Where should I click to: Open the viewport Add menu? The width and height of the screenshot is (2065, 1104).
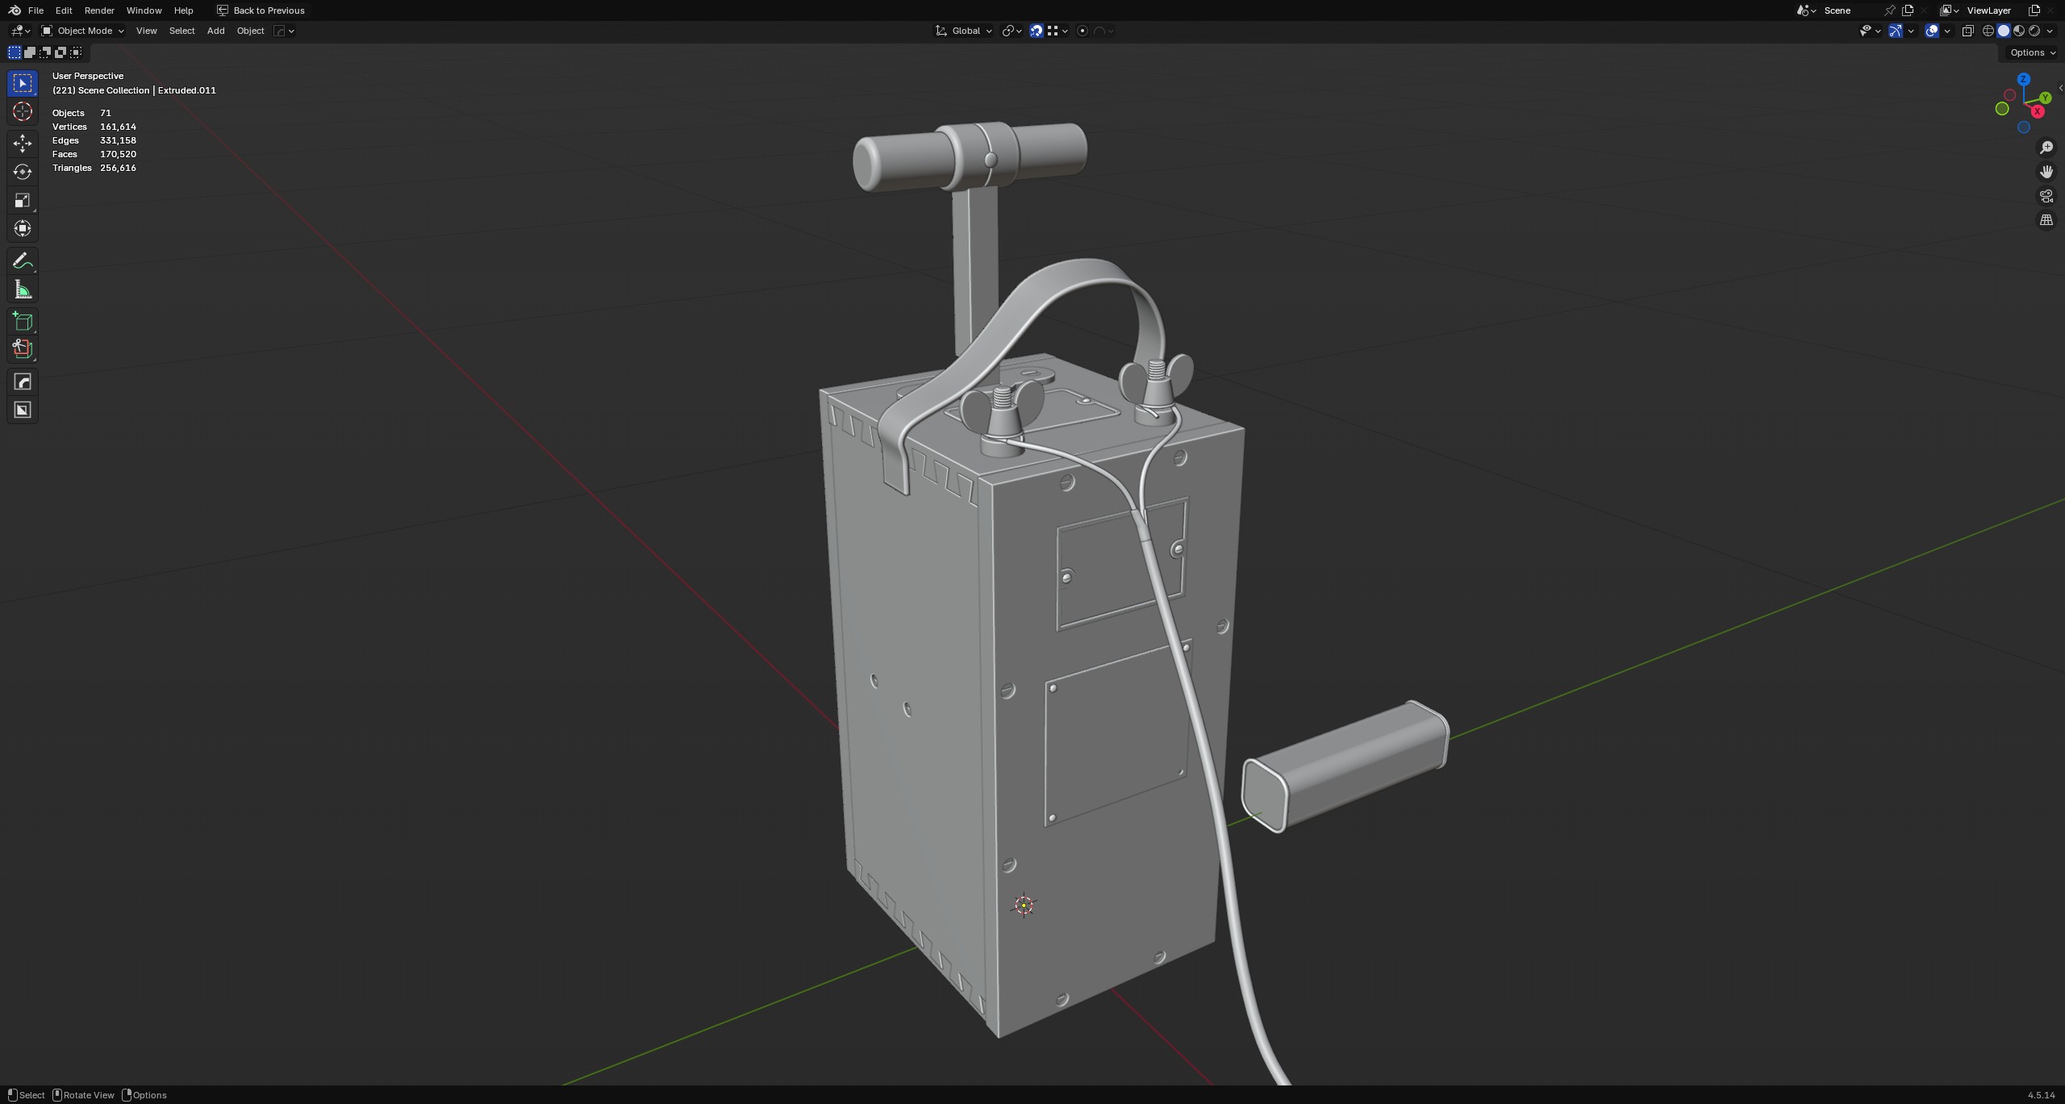[x=215, y=31]
